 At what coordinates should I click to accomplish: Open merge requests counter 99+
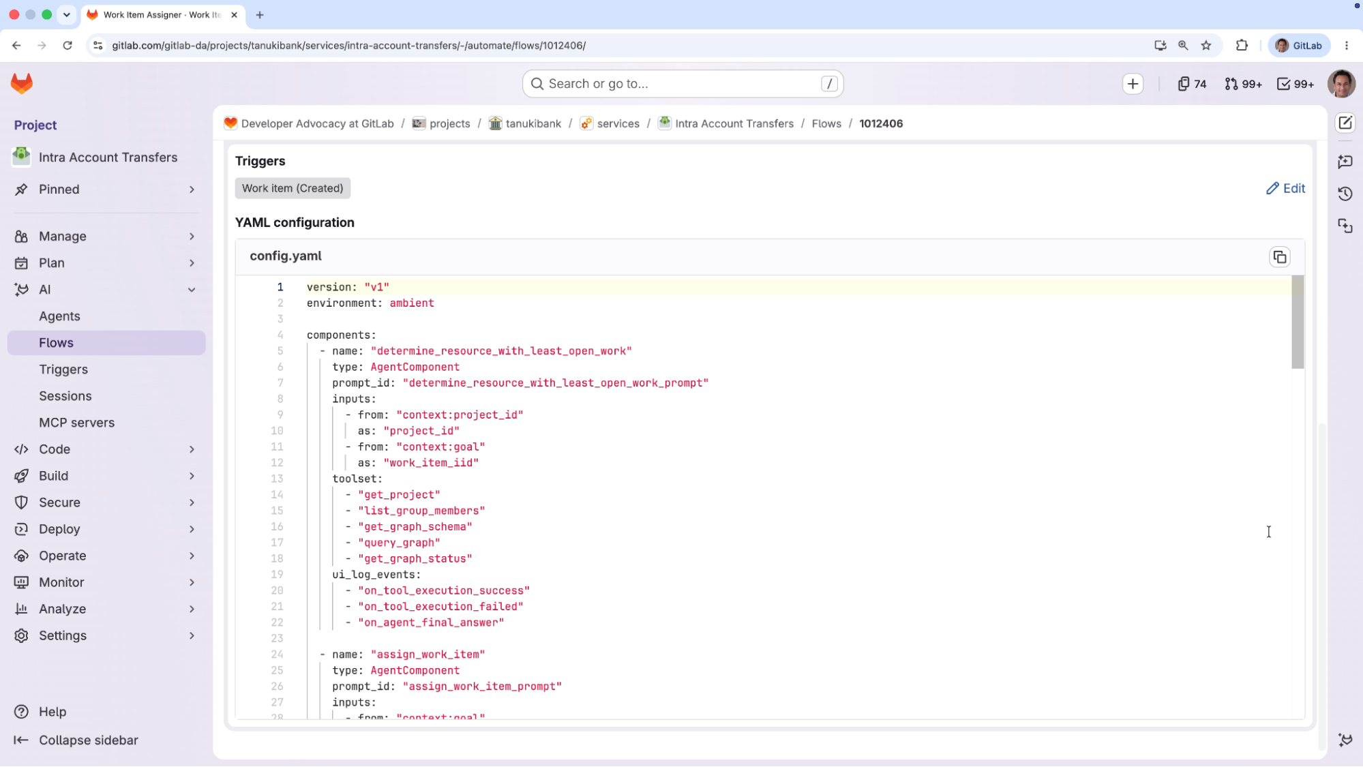click(x=1243, y=84)
